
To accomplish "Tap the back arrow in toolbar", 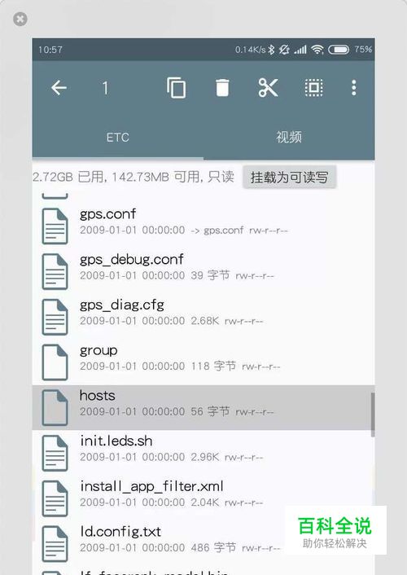I will tap(59, 88).
